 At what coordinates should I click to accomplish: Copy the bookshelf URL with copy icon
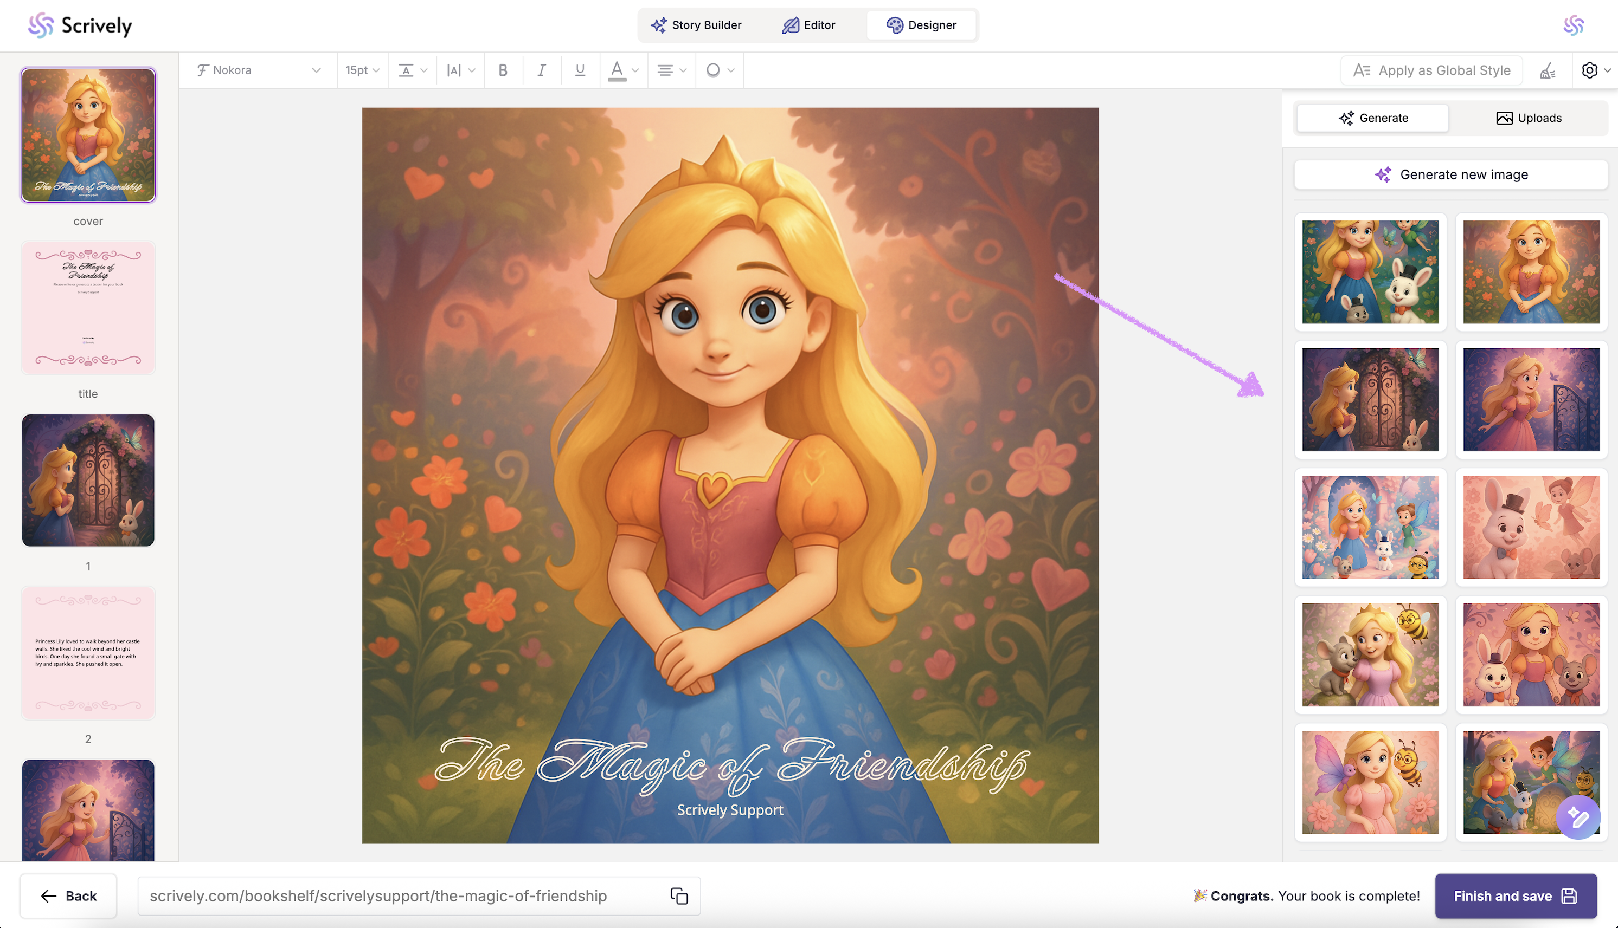click(x=678, y=895)
